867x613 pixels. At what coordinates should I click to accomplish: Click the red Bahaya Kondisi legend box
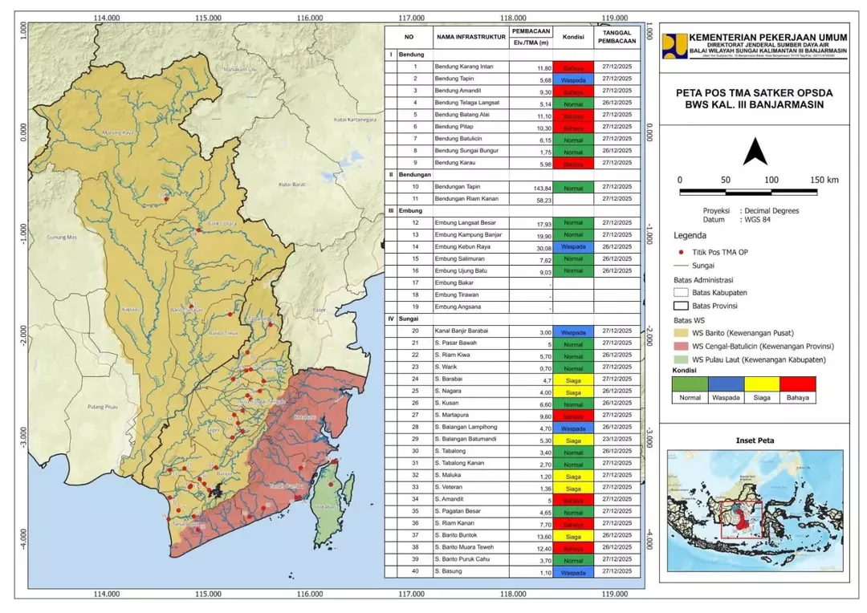tap(799, 385)
